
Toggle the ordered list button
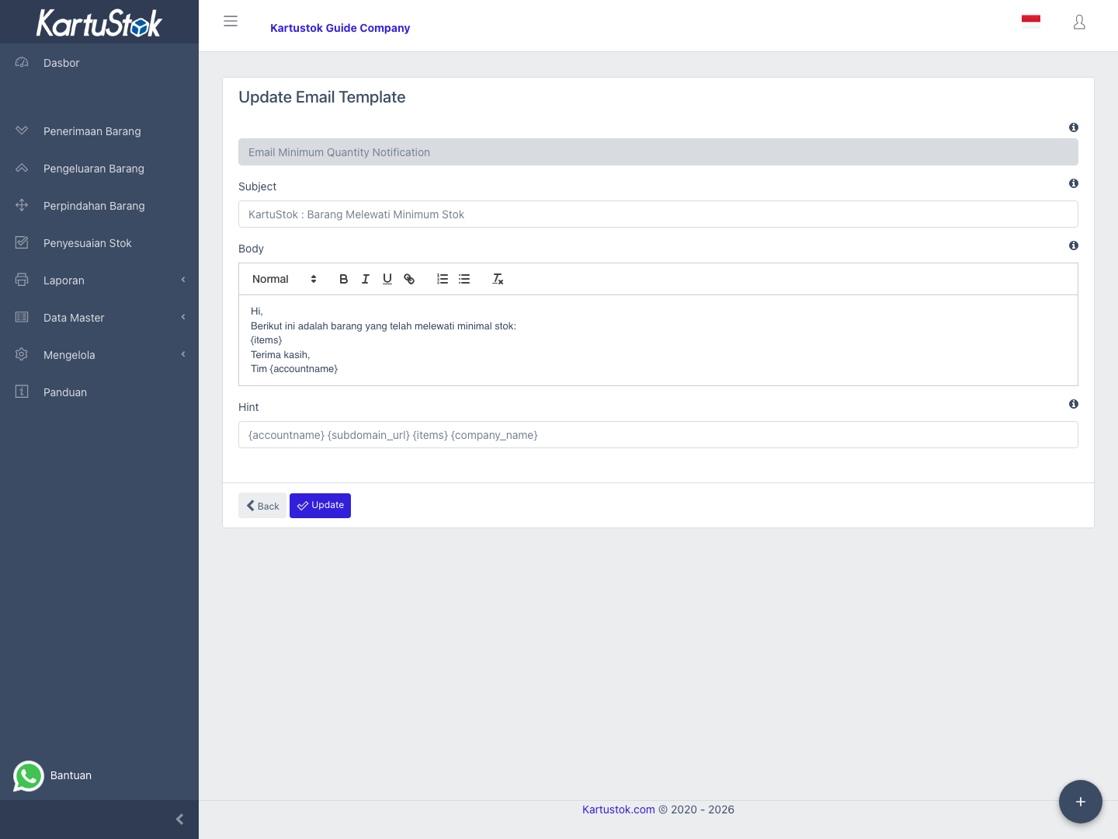point(443,279)
